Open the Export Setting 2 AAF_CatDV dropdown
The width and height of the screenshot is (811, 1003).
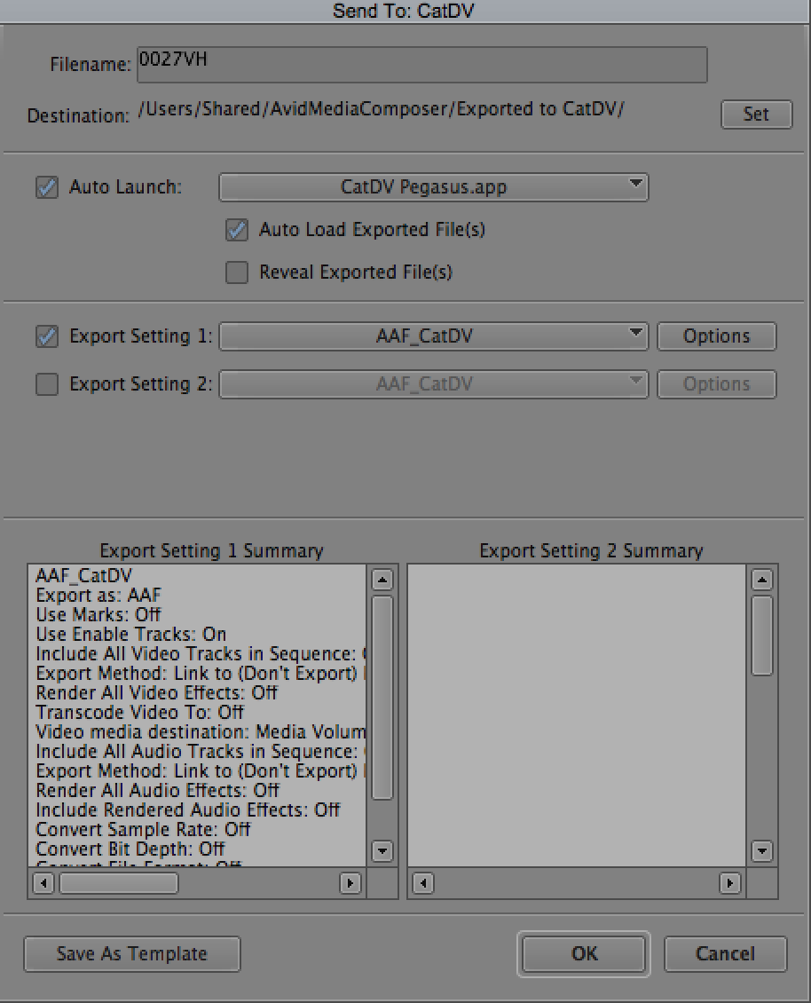point(434,384)
